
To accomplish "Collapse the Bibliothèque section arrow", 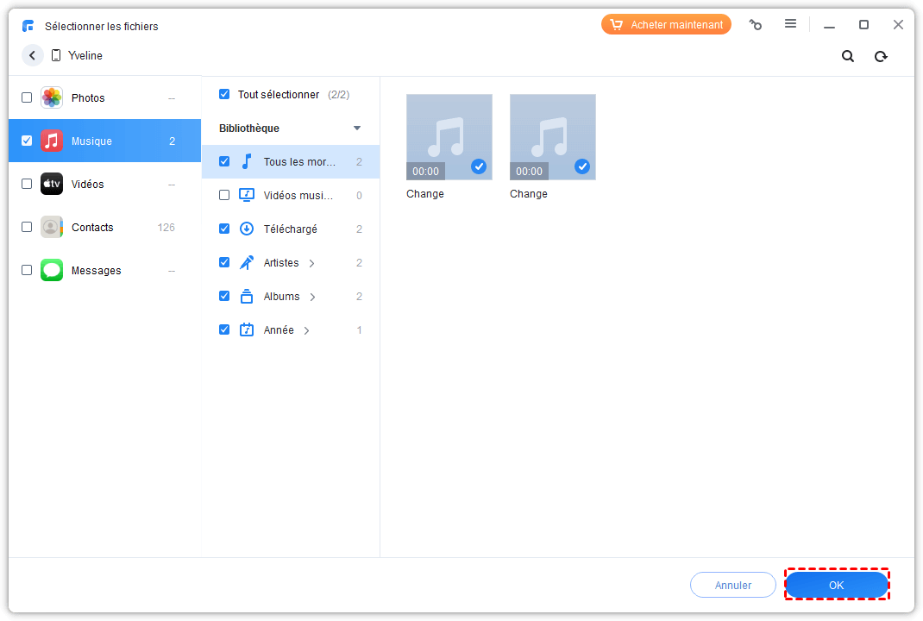I will [357, 129].
